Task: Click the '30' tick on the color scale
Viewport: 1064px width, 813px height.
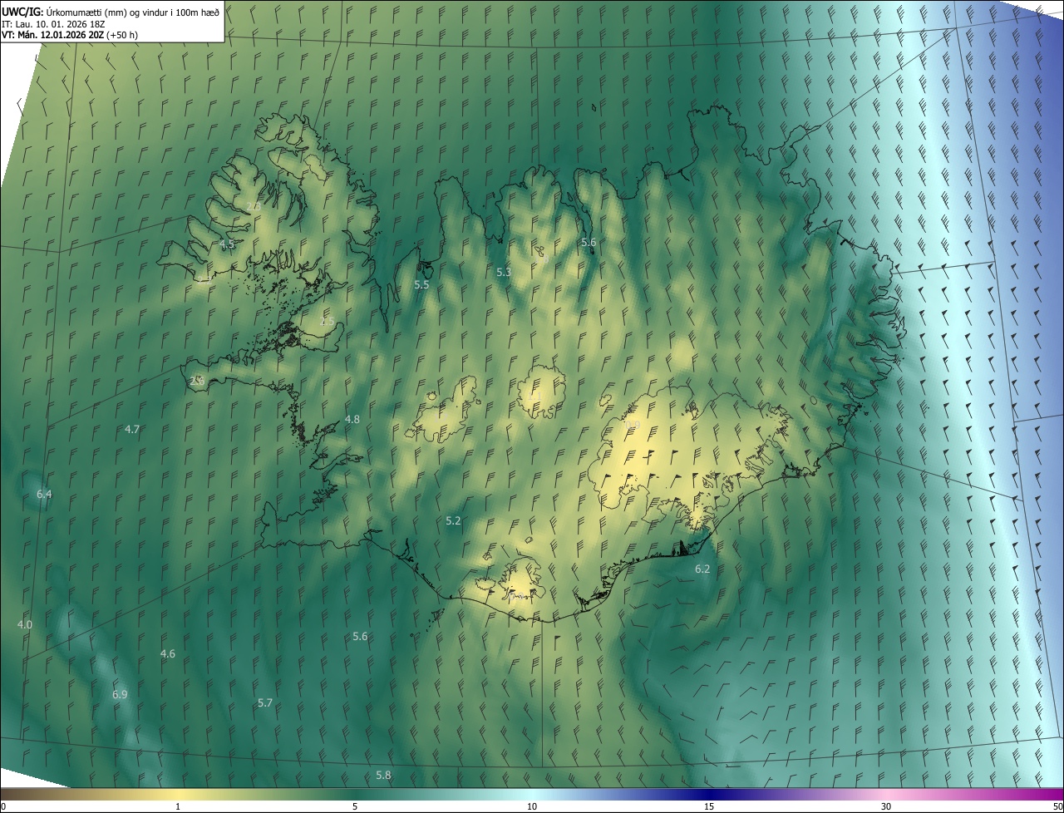Action: [x=886, y=806]
